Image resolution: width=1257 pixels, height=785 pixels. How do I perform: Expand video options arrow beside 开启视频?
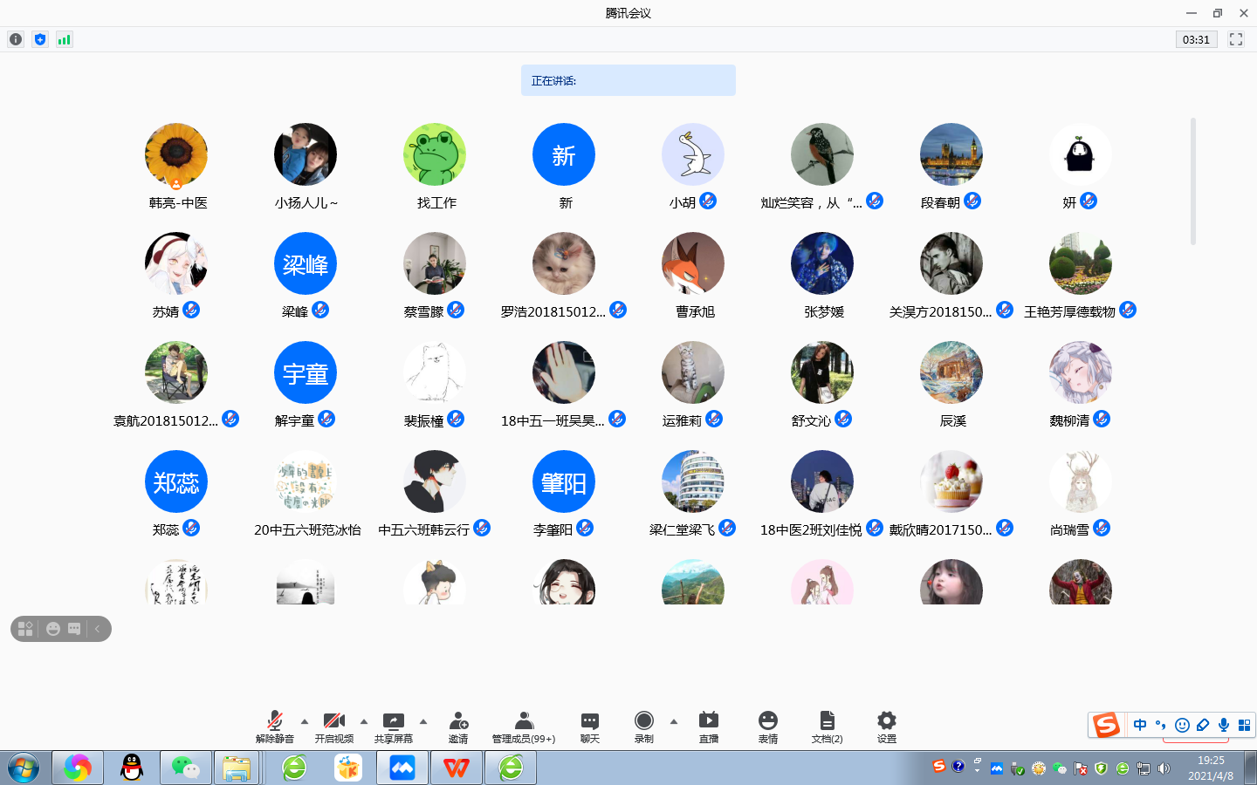click(x=364, y=721)
